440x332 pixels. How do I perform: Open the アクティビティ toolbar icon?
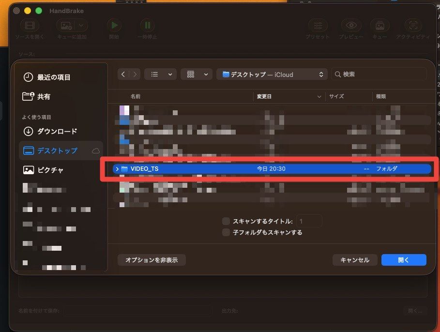click(x=413, y=26)
